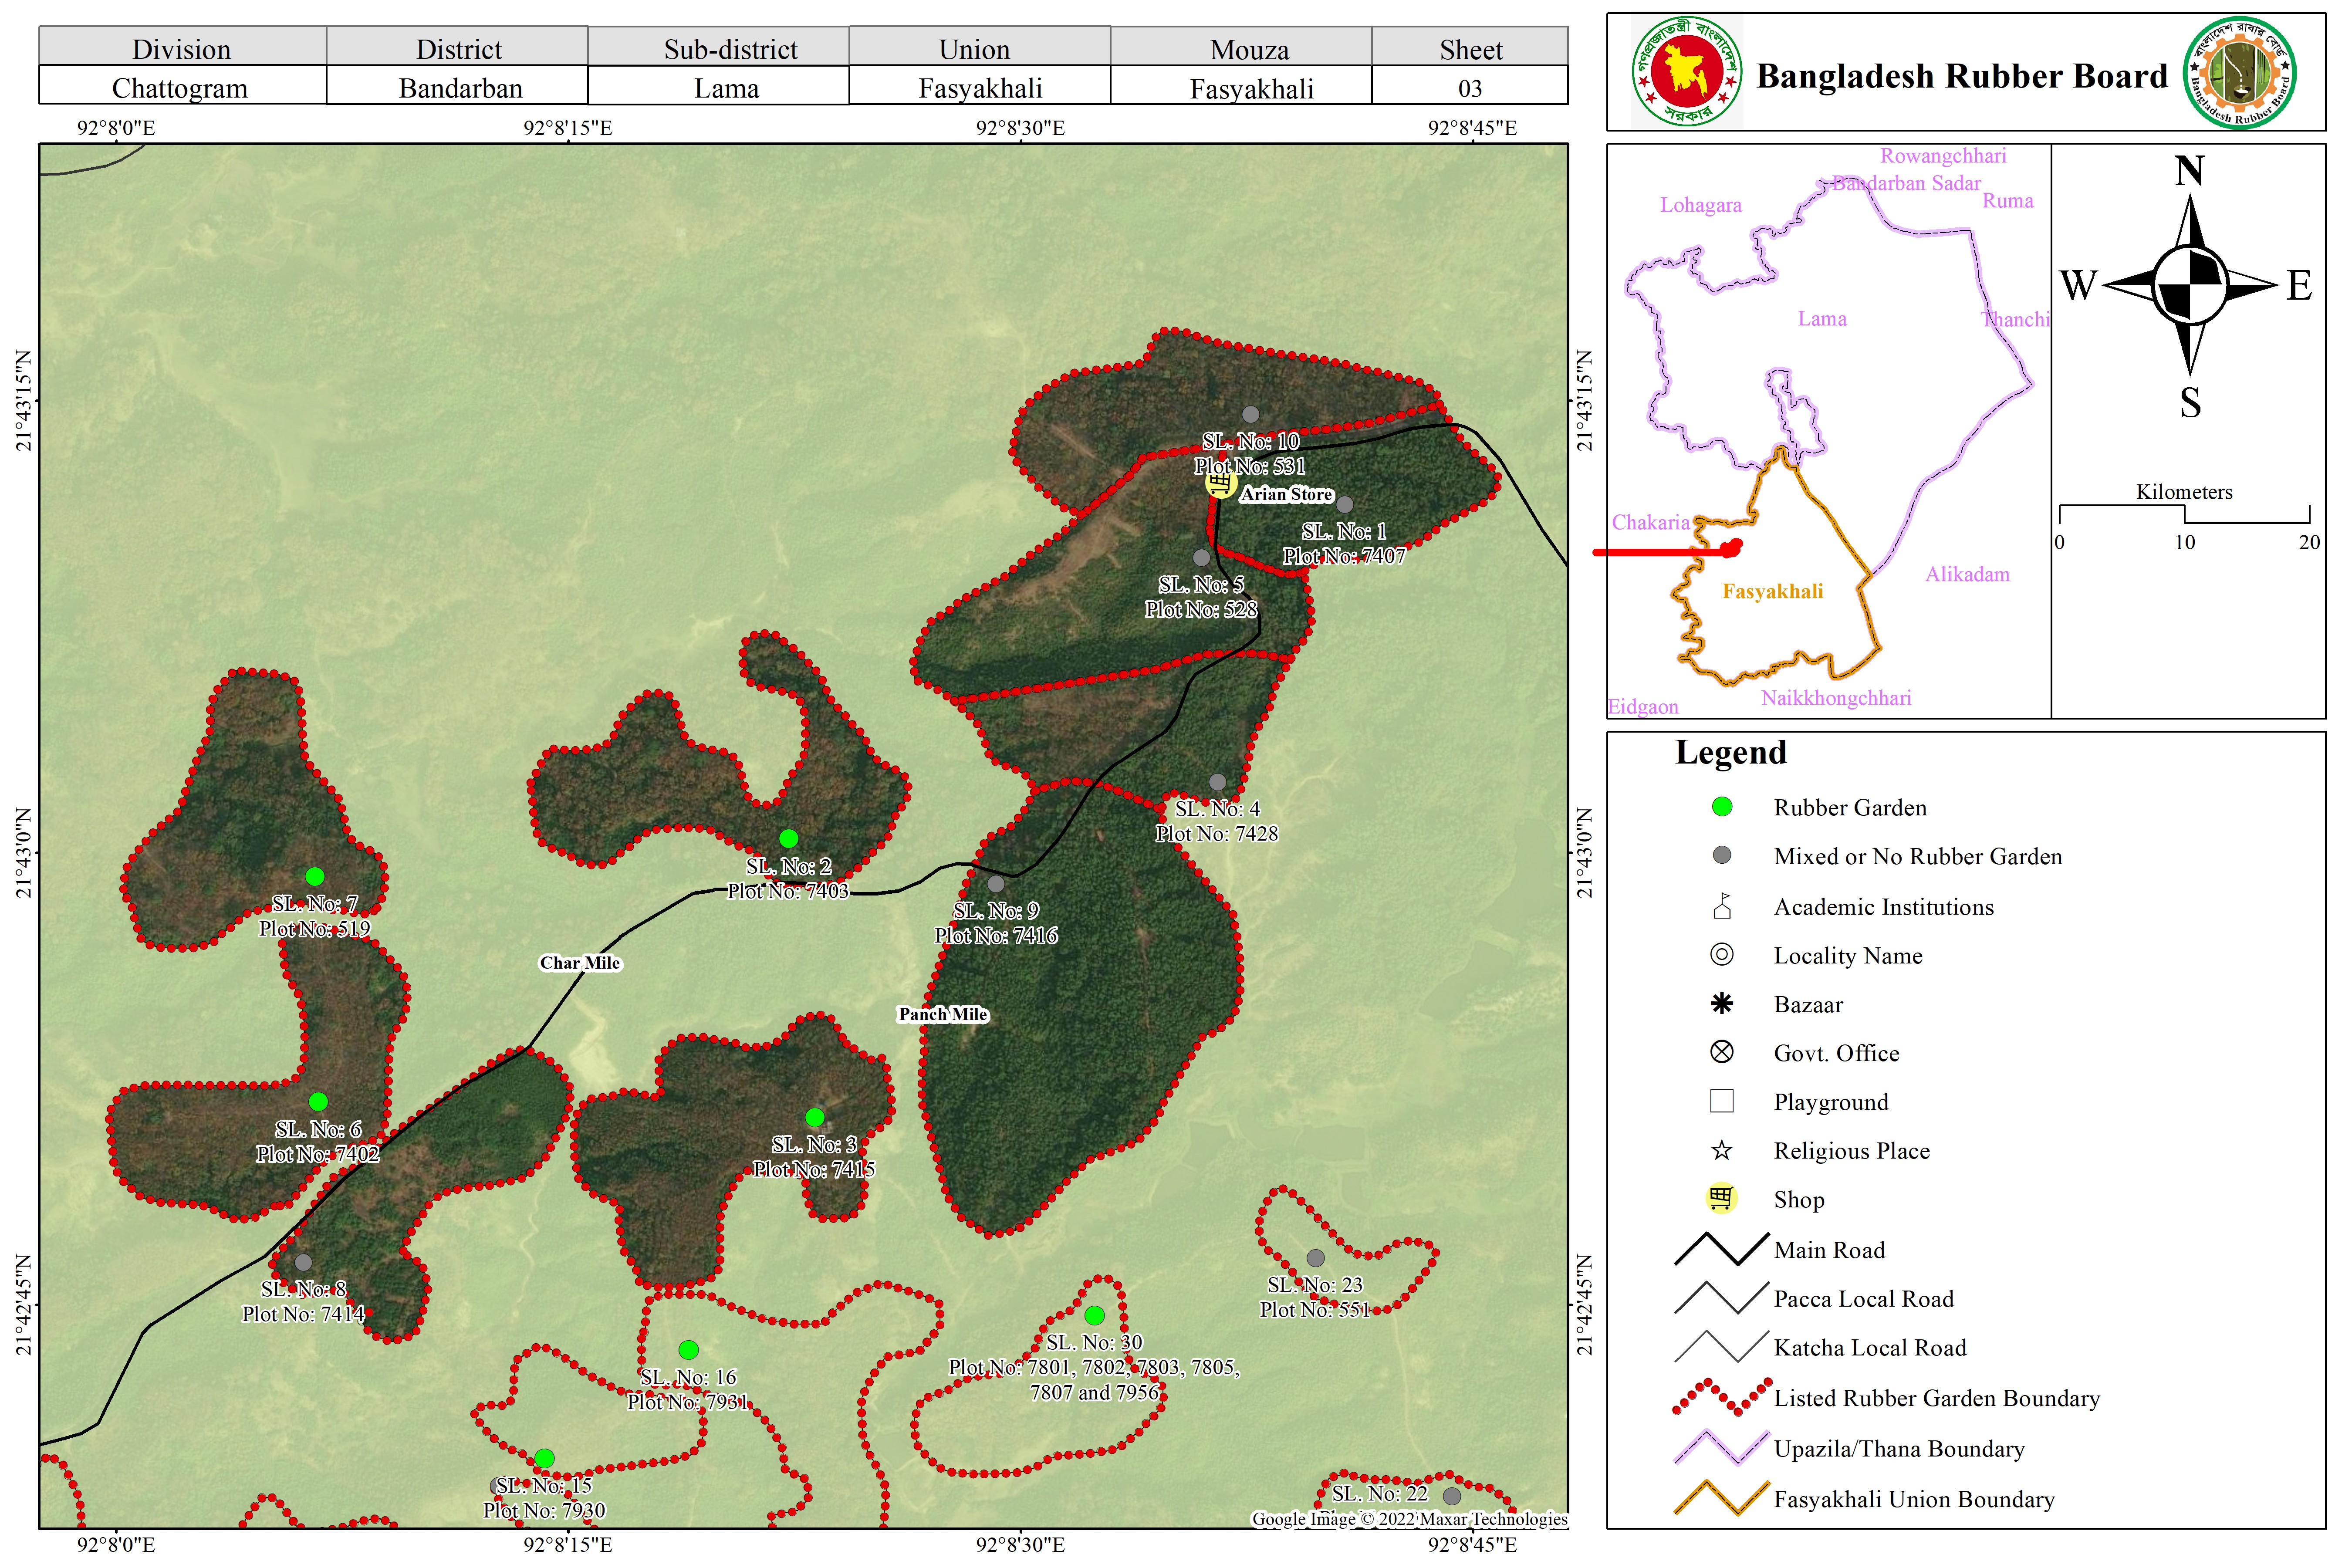
Task: Click the Rubber Board logo at right
Action: coord(2239,72)
